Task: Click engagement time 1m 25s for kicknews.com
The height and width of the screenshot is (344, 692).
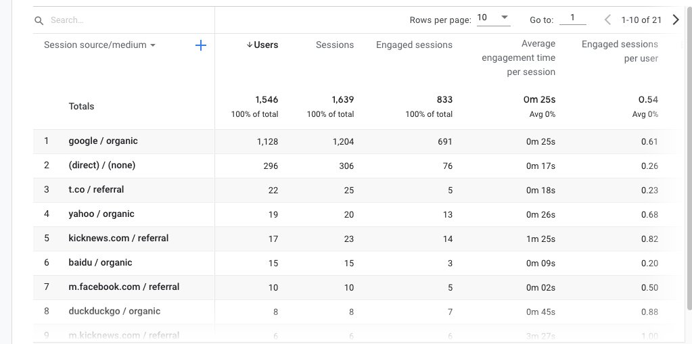Action: (x=540, y=239)
